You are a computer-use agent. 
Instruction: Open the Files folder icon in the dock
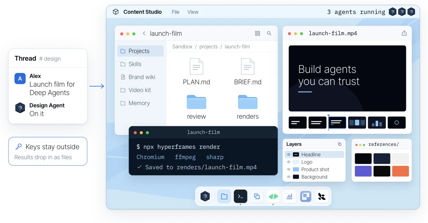(224, 196)
